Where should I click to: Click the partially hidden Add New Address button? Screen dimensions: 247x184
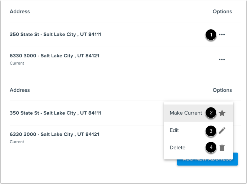(x=207, y=162)
